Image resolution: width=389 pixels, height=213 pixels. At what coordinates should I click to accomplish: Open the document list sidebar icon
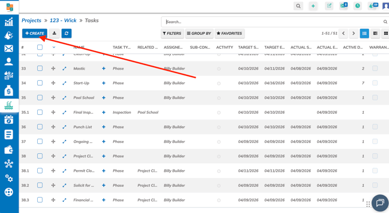click(9, 135)
